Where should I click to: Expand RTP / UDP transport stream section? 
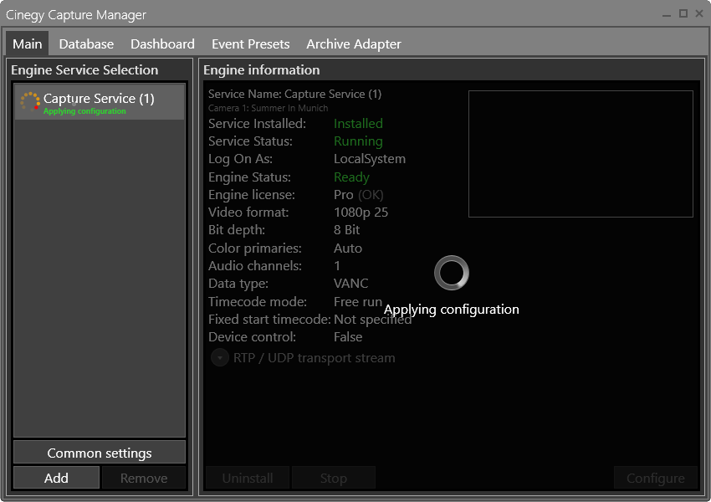220,358
